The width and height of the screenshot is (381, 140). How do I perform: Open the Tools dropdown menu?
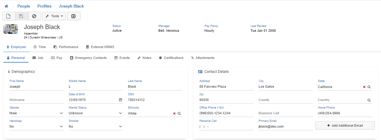[54, 16]
